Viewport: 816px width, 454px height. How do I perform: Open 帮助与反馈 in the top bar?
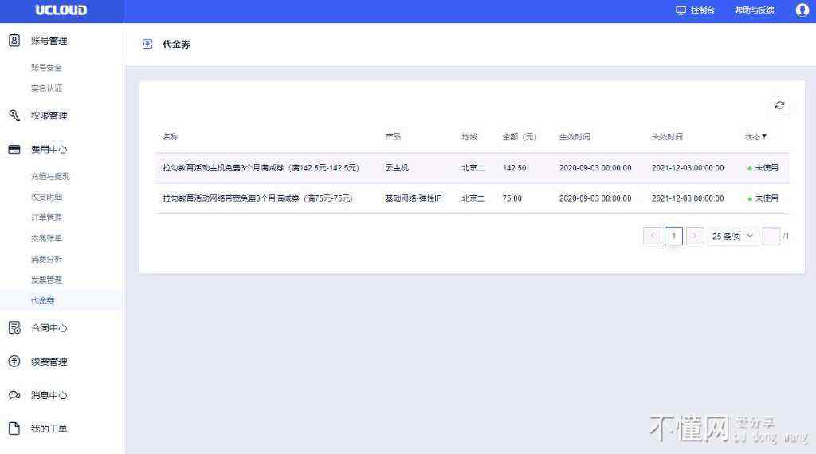click(754, 10)
